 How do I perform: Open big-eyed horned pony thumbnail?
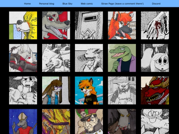click(155, 58)
